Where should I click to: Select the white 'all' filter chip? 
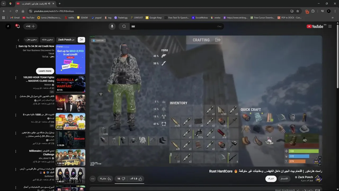[81, 40]
